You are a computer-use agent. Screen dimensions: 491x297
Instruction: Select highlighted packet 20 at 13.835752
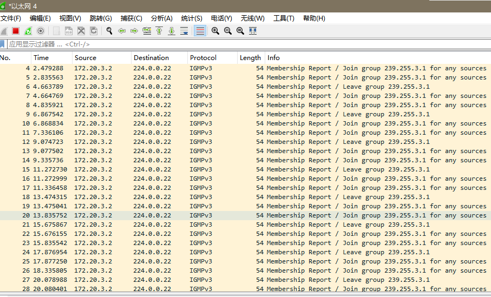246,215
